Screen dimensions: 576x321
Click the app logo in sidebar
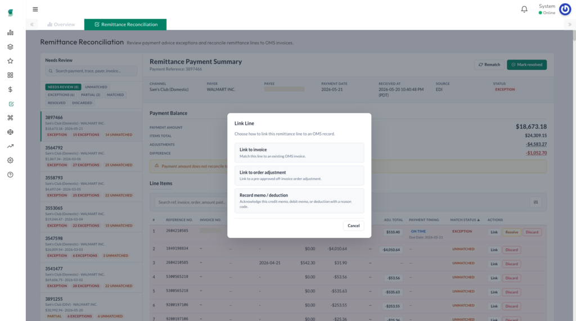tap(10, 13)
